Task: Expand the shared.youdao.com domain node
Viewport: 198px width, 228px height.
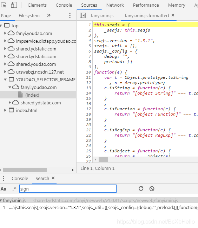Action: 5,64
